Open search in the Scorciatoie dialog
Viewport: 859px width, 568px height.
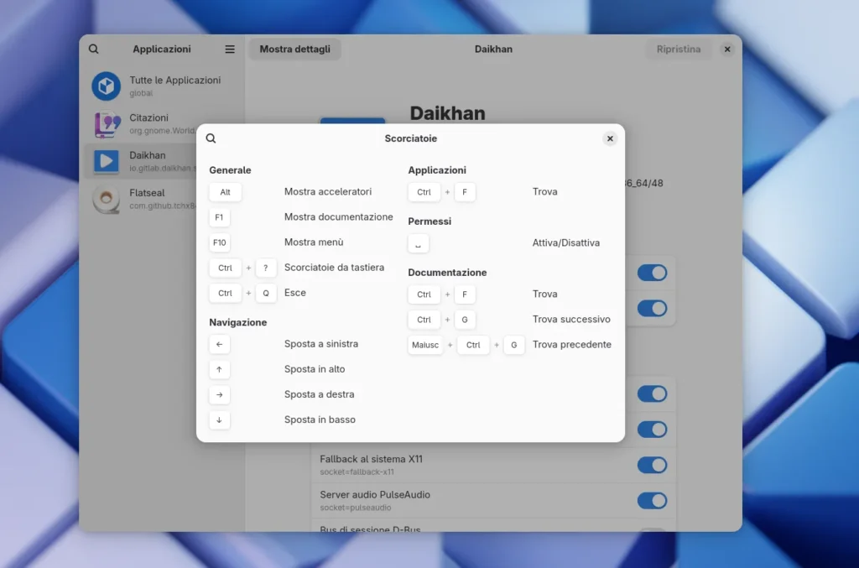coord(211,138)
